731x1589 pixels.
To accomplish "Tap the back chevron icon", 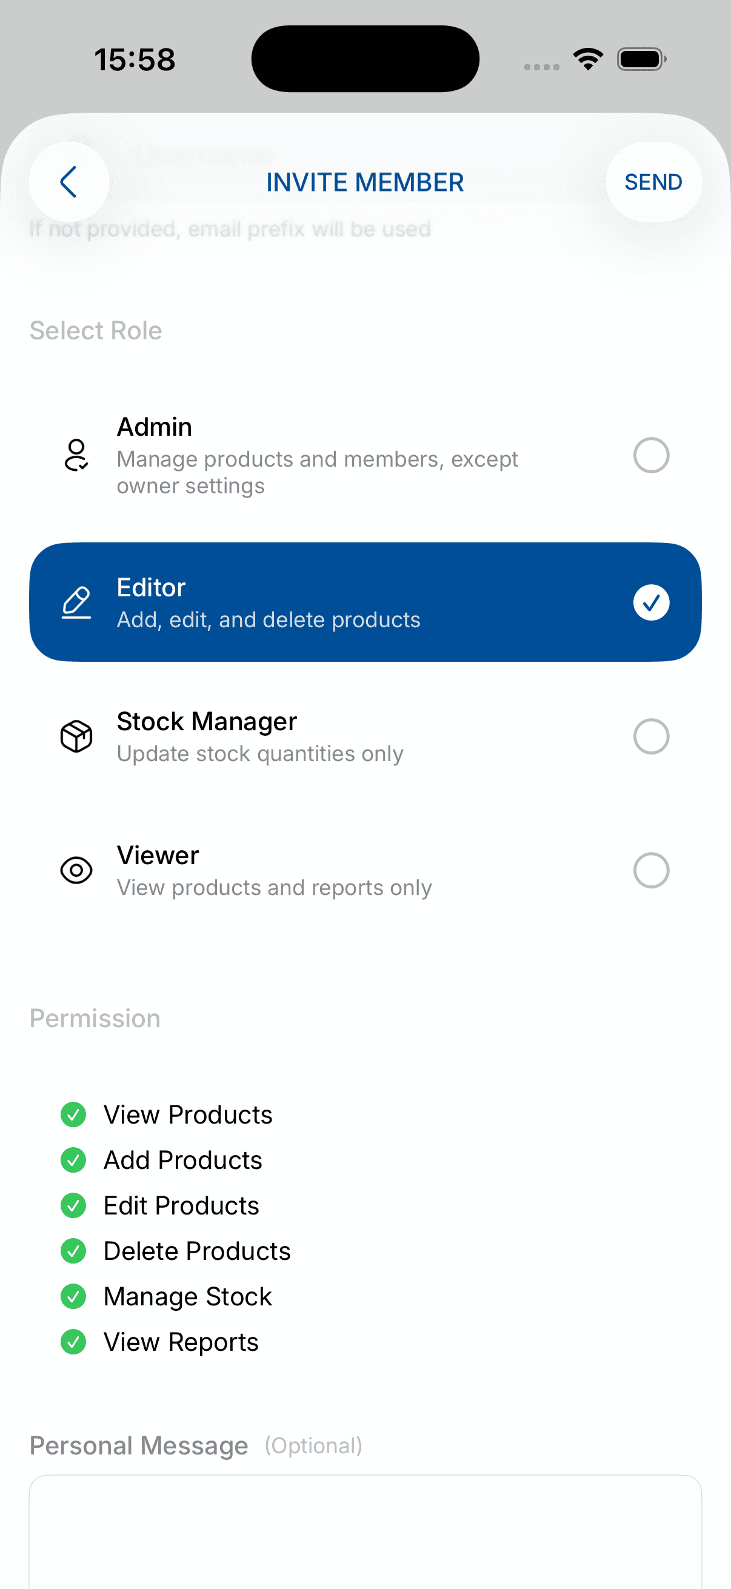I will (x=68, y=182).
